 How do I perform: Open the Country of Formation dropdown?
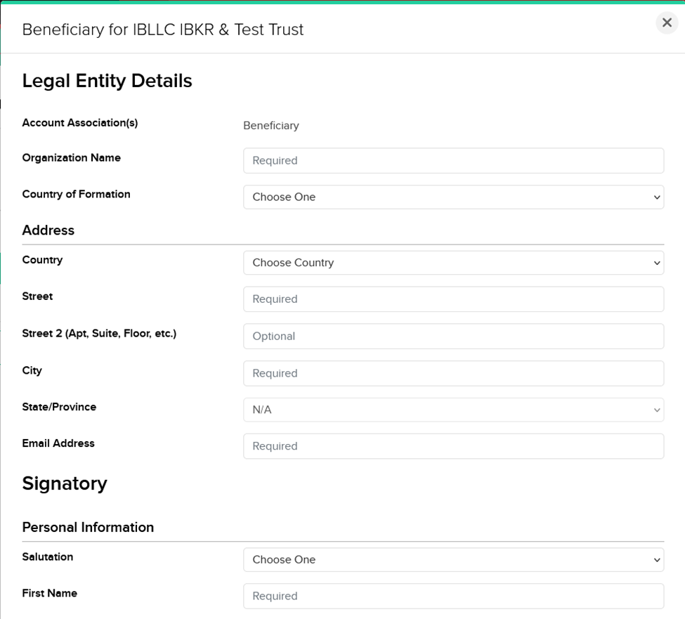click(x=453, y=197)
